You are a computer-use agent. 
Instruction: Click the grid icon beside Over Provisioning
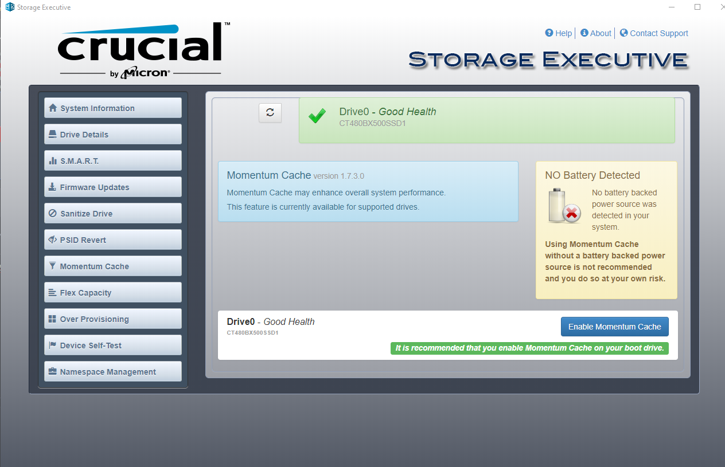tap(53, 319)
